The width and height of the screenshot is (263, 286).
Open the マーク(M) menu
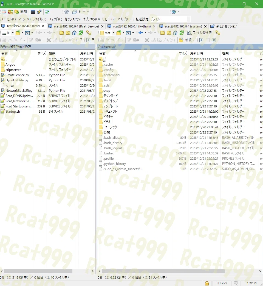point(24,19)
